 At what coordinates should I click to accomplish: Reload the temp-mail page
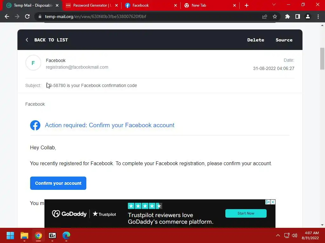27,16
